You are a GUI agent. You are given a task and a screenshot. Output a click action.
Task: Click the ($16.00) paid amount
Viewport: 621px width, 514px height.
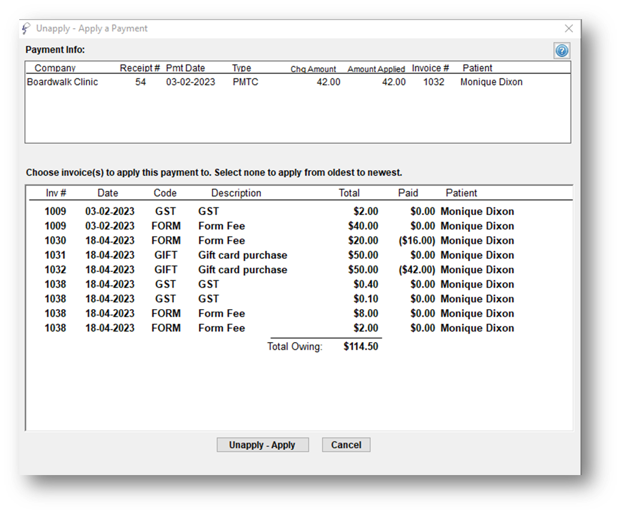pyautogui.click(x=416, y=240)
